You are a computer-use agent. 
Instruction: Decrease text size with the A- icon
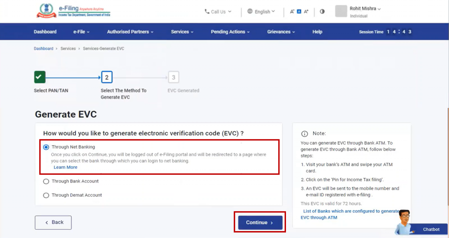pos(292,11)
